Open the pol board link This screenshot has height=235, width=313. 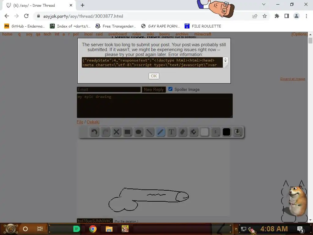click(76, 34)
